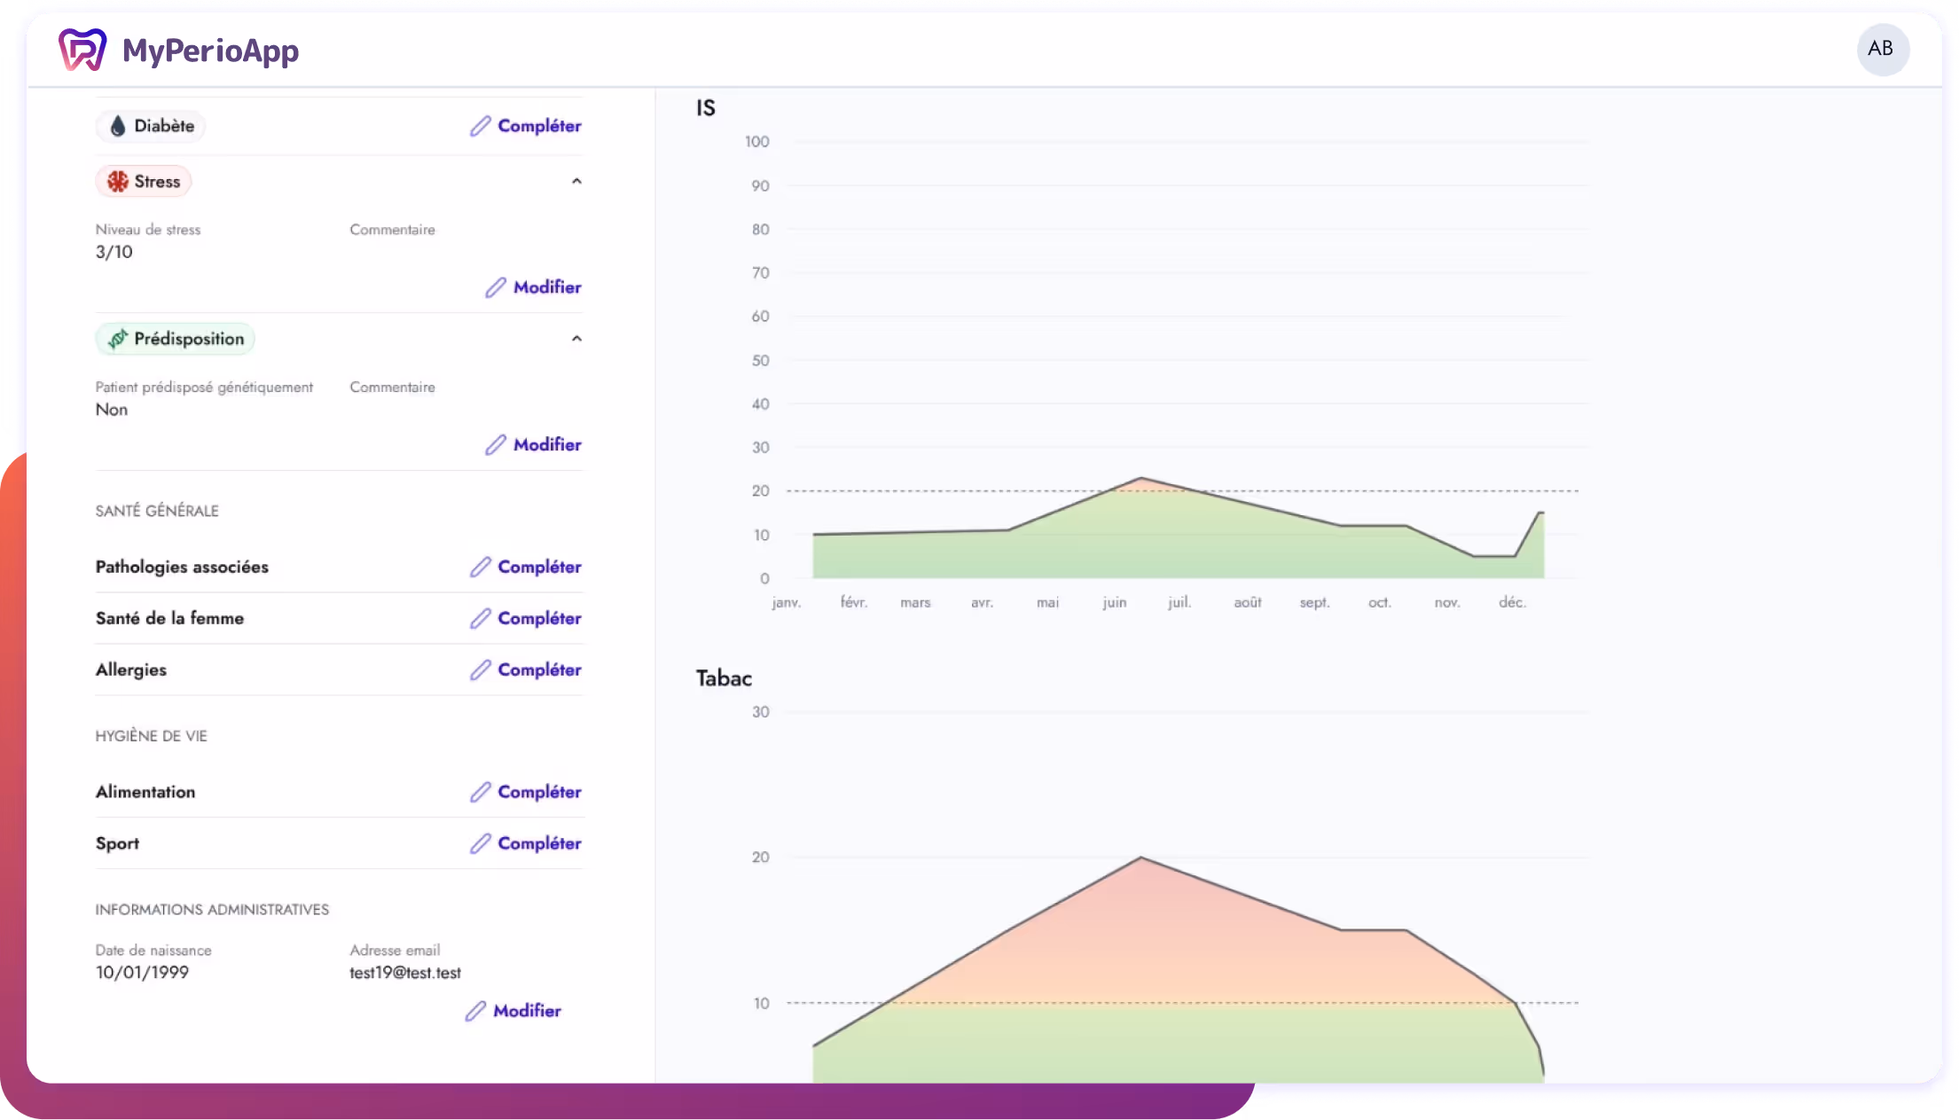Click the June peak on IS chart
The height and width of the screenshot is (1120, 1959).
(1140, 479)
